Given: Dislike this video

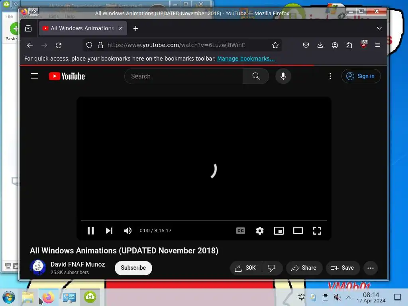Looking at the screenshot, I should click(272, 268).
